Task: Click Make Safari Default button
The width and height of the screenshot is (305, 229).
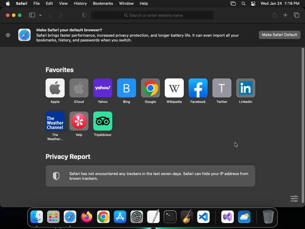Action: (x=279, y=35)
